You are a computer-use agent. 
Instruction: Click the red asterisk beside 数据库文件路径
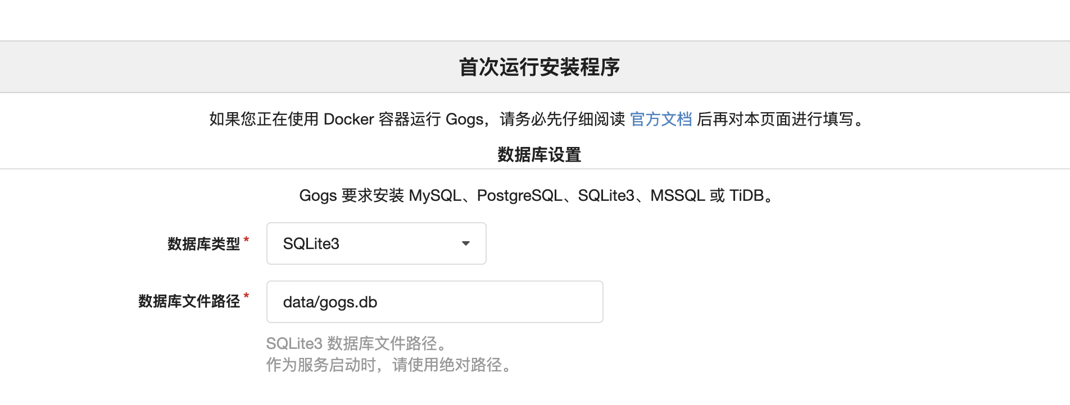pyautogui.click(x=246, y=296)
